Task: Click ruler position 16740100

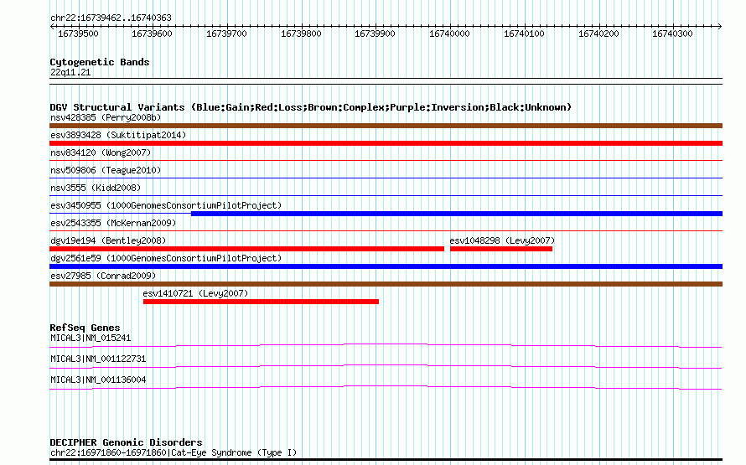Action: 524,34
